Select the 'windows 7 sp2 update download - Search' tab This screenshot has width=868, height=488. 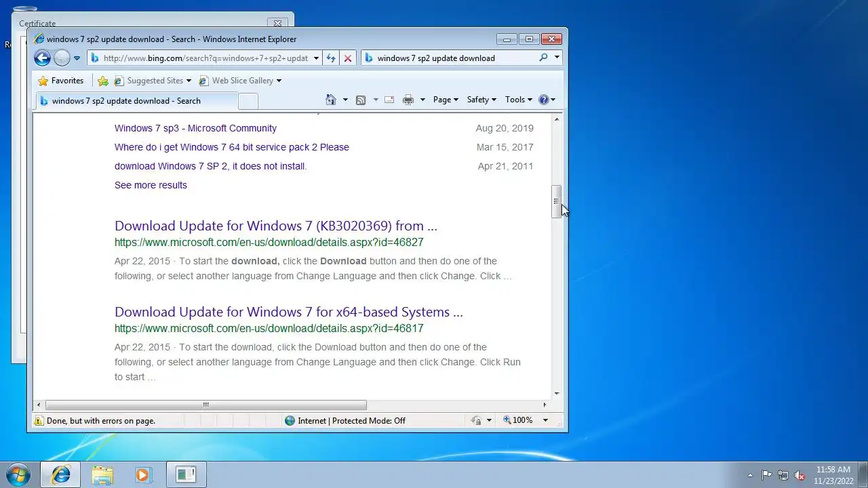click(x=136, y=101)
